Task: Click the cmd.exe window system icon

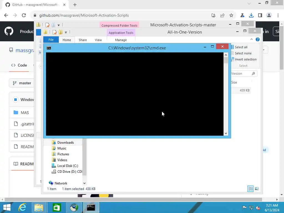Action: pyautogui.click(x=49, y=48)
